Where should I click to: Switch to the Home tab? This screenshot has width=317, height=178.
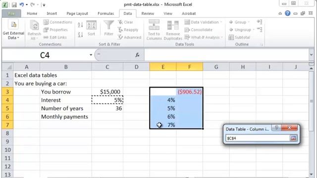coord(32,13)
